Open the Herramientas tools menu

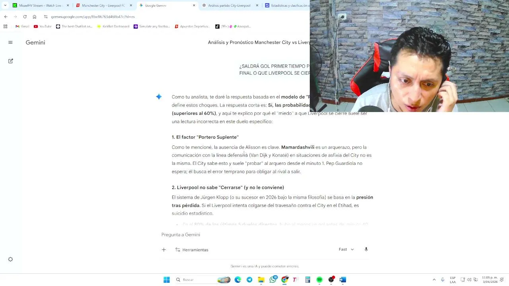(192, 250)
